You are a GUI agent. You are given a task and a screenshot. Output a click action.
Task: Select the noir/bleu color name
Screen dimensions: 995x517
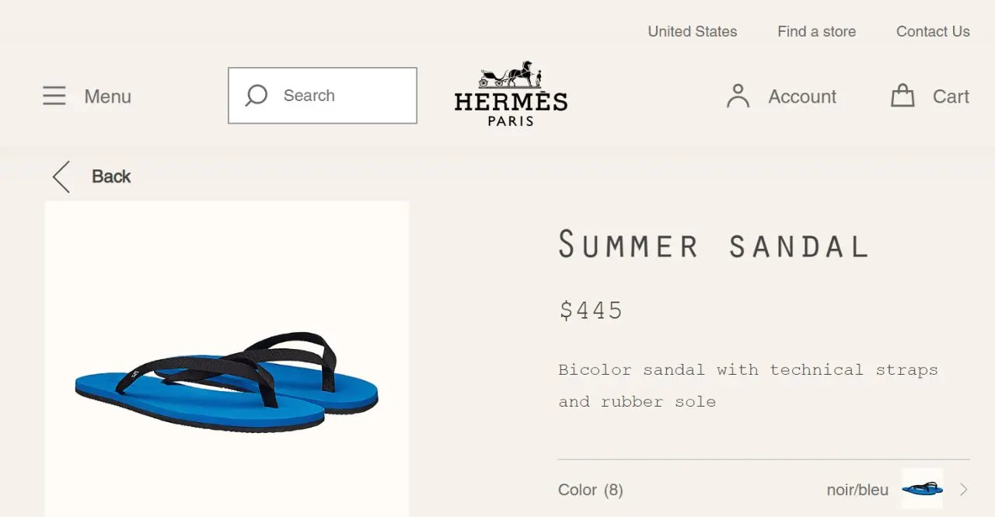tap(857, 490)
